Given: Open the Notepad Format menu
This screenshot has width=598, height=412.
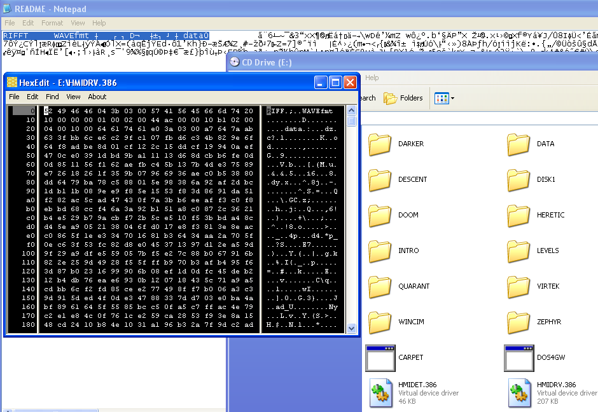Looking at the screenshot, I should (x=52, y=23).
